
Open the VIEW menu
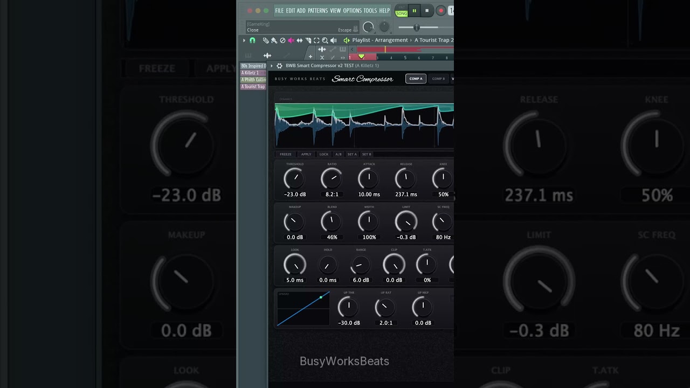[335, 11]
